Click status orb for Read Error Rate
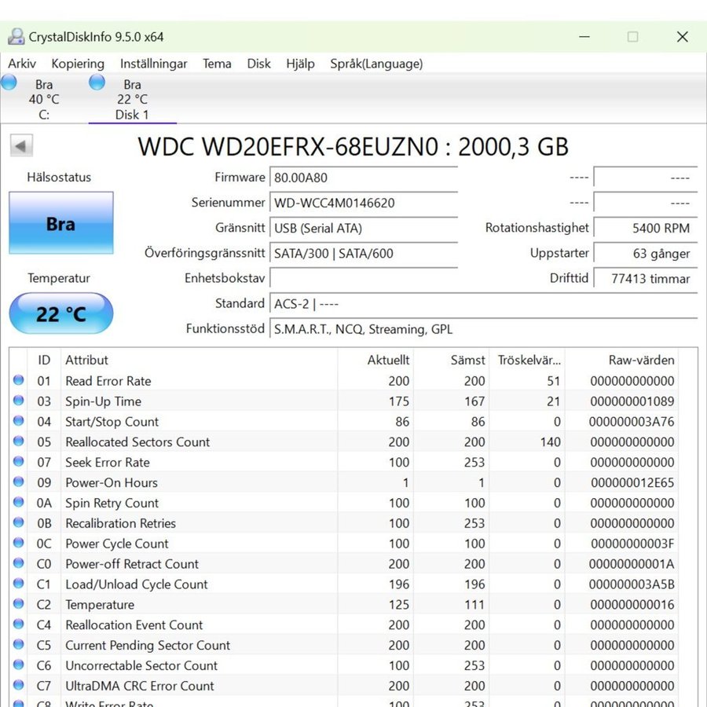Viewport: 707px width, 707px height. point(19,381)
